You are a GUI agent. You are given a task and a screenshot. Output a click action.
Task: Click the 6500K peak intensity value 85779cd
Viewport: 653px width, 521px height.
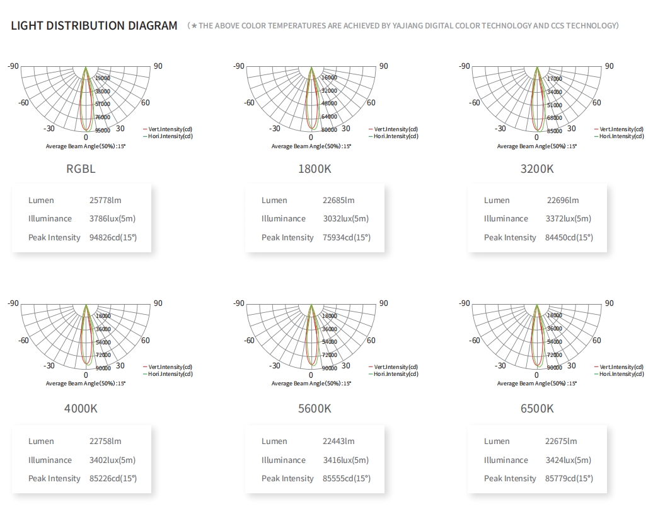569,479
